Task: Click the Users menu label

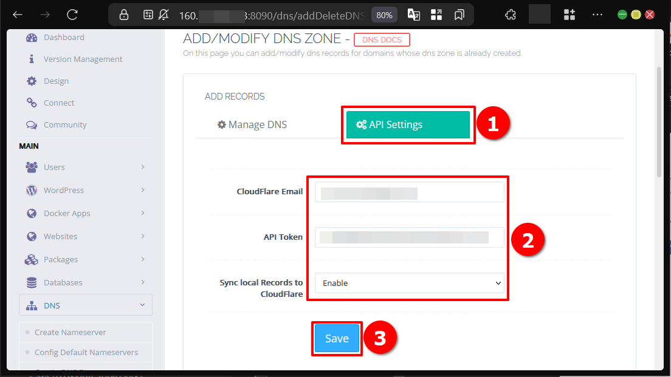Action: [54, 167]
